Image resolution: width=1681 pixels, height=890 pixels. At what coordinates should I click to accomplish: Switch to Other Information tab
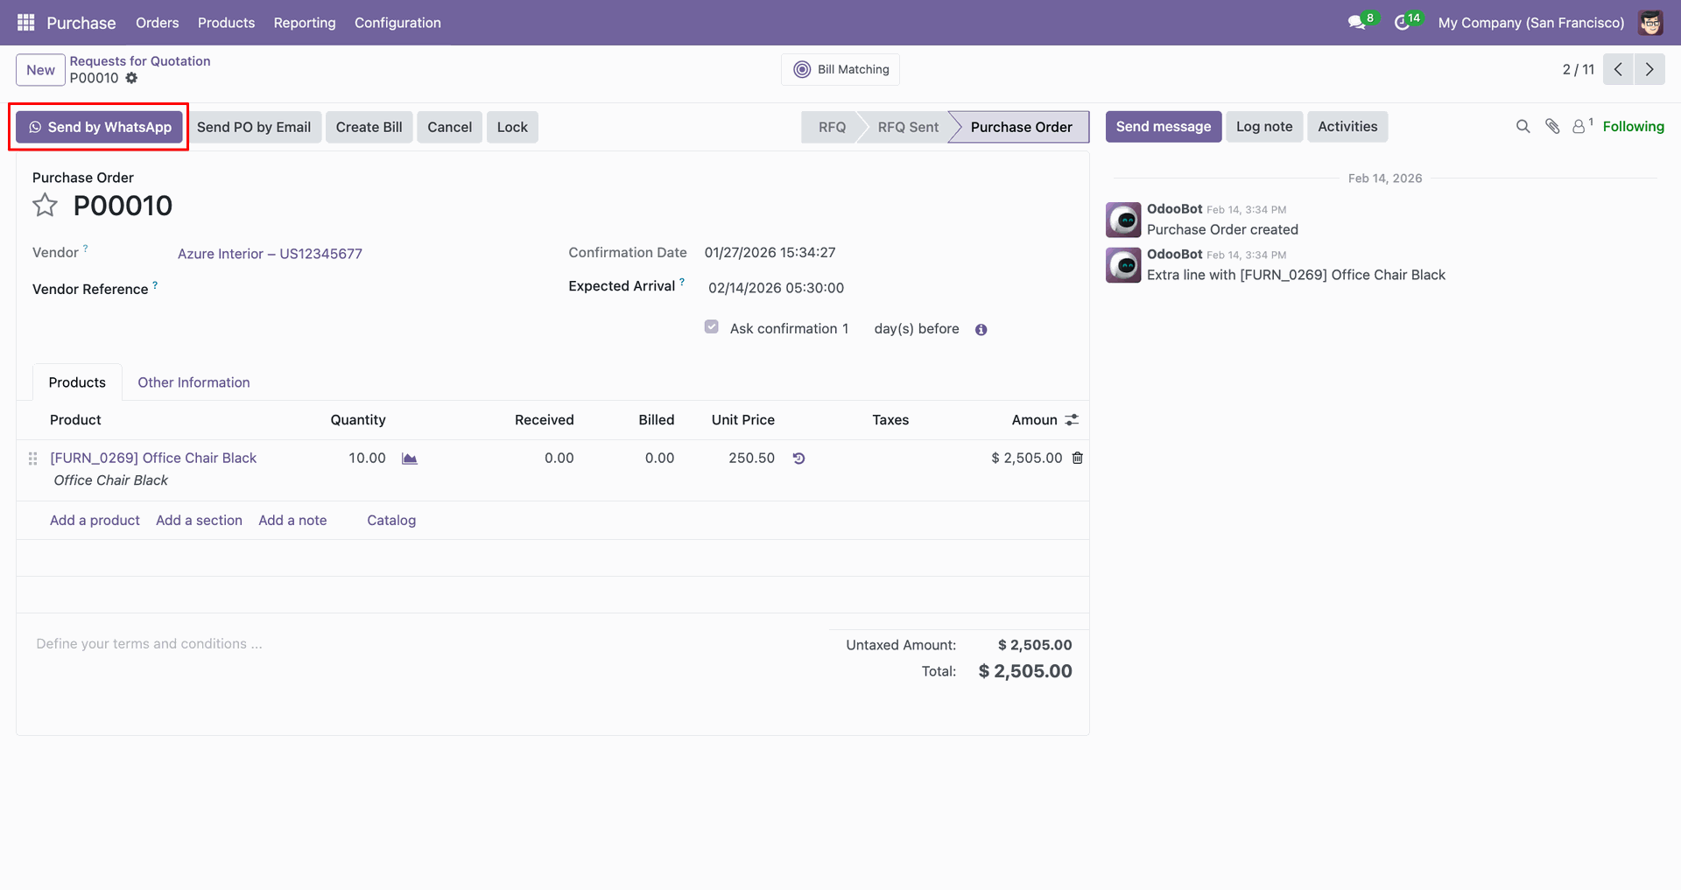[x=193, y=382]
